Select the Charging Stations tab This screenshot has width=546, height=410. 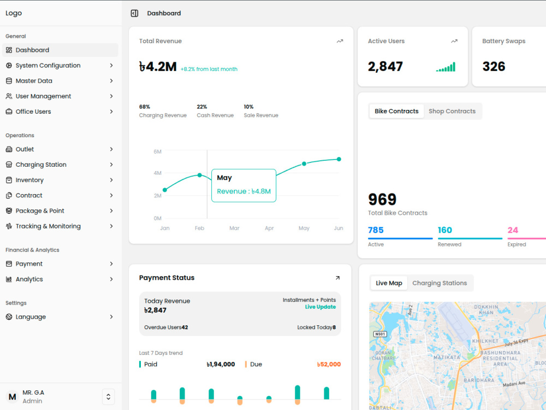pos(440,283)
